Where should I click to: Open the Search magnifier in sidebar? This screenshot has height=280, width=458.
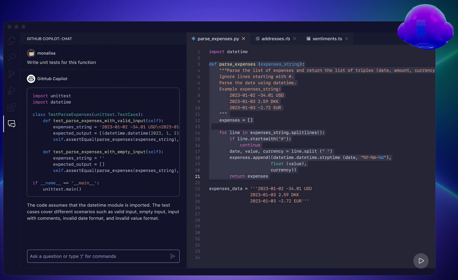click(11, 57)
